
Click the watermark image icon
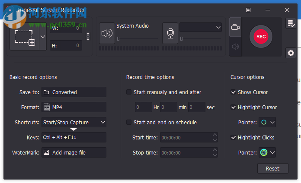coord(46,152)
